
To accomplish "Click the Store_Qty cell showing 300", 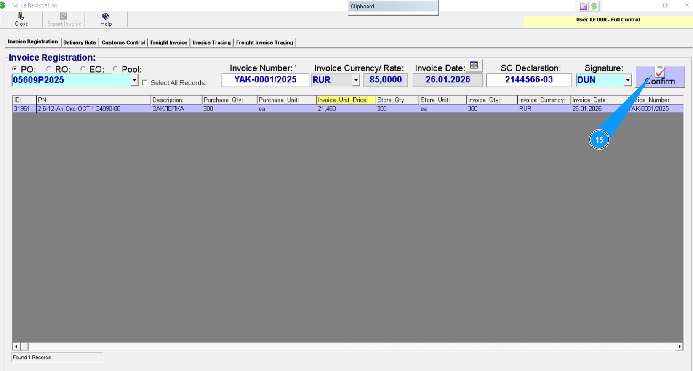I will [x=397, y=108].
